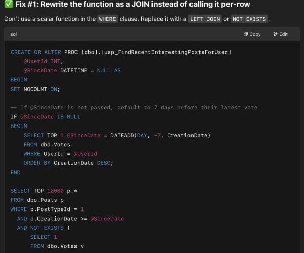Image resolution: width=304 pixels, height=253 pixels.
Task: Click the LEFT JOIN inline code chip
Action: (x=205, y=19)
